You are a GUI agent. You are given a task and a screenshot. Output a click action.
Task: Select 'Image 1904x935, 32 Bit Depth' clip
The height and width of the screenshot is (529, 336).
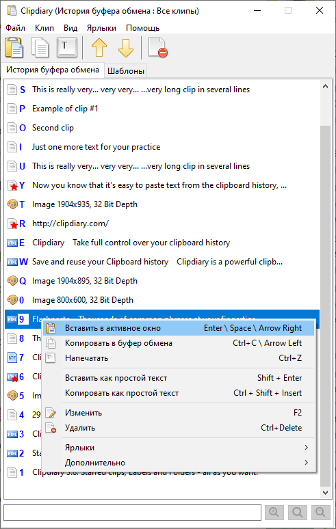click(162, 204)
